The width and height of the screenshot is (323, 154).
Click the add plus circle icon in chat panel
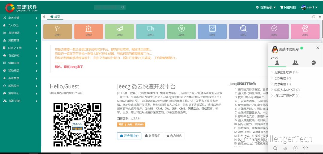point(295,148)
